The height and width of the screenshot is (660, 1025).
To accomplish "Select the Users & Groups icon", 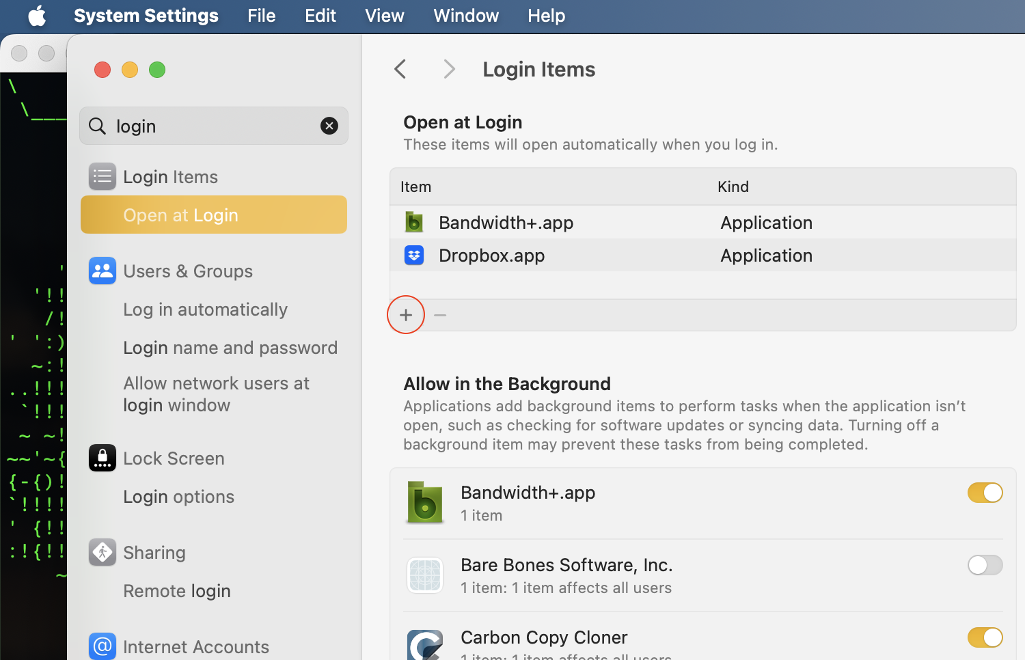I will pyautogui.click(x=102, y=271).
